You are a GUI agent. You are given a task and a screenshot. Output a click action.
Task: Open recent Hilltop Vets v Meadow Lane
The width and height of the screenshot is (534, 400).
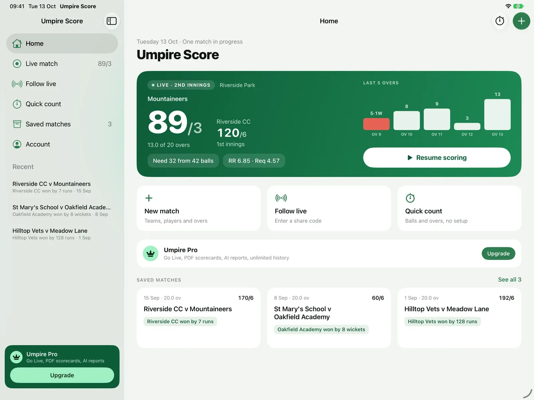pyautogui.click(x=62, y=234)
